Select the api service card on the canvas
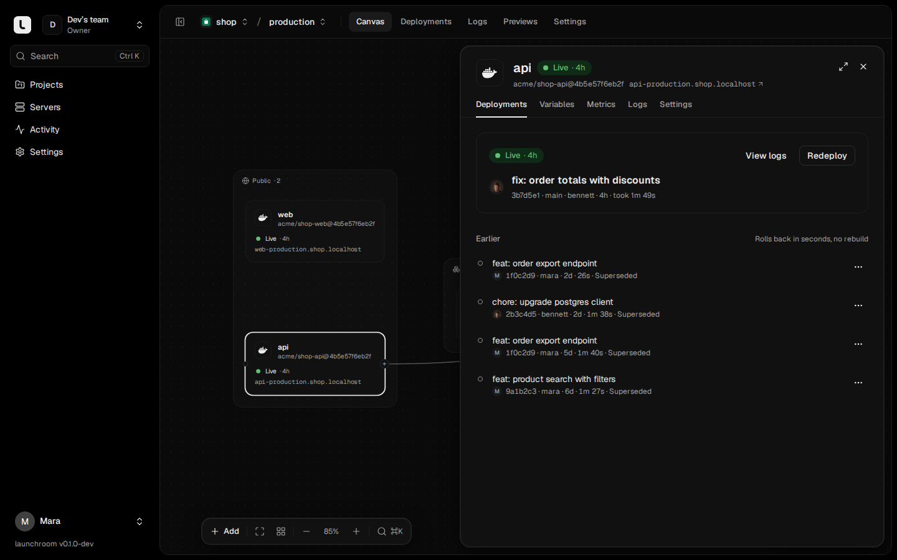 (x=315, y=364)
